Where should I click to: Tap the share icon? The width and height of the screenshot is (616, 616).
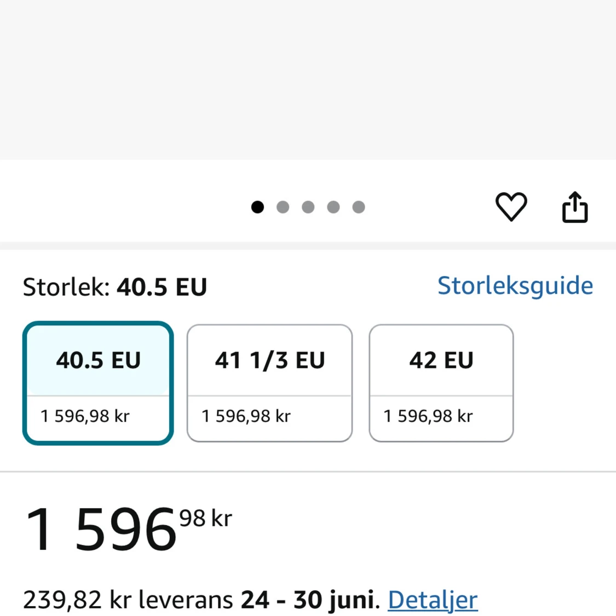pyautogui.click(x=575, y=207)
